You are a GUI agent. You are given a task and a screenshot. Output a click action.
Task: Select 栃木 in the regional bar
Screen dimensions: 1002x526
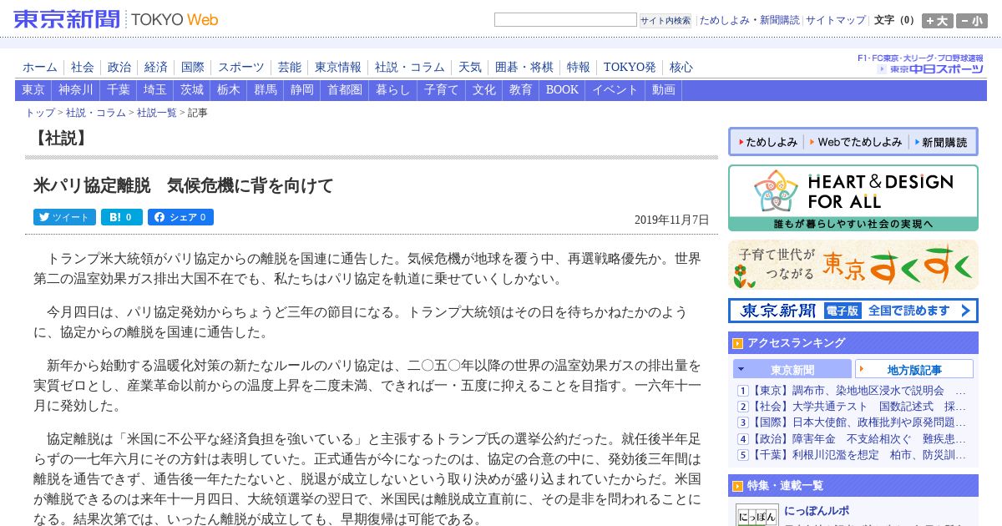coord(229,90)
